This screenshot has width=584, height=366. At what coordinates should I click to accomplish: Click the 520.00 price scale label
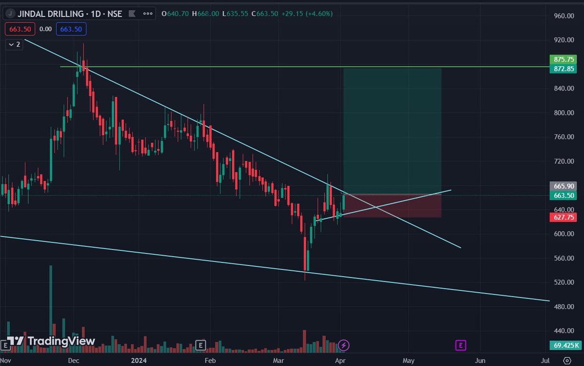565,282
